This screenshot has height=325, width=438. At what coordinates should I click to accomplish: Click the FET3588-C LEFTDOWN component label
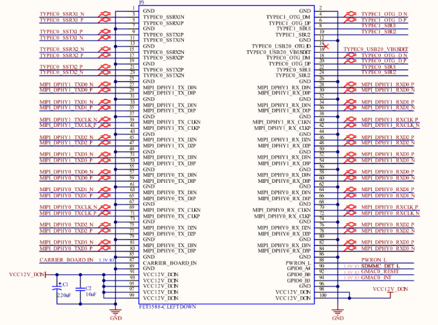coord(167,307)
